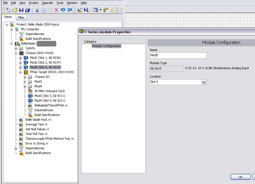The height and width of the screenshot is (184, 255).
Task: Select "Thermocouple FPGA Method Test.vi" item
Action: (50, 139)
